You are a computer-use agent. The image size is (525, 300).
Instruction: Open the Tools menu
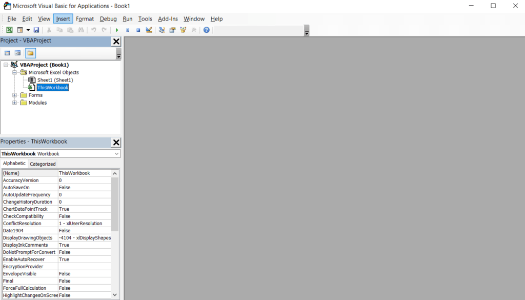[x=145, y=19]
